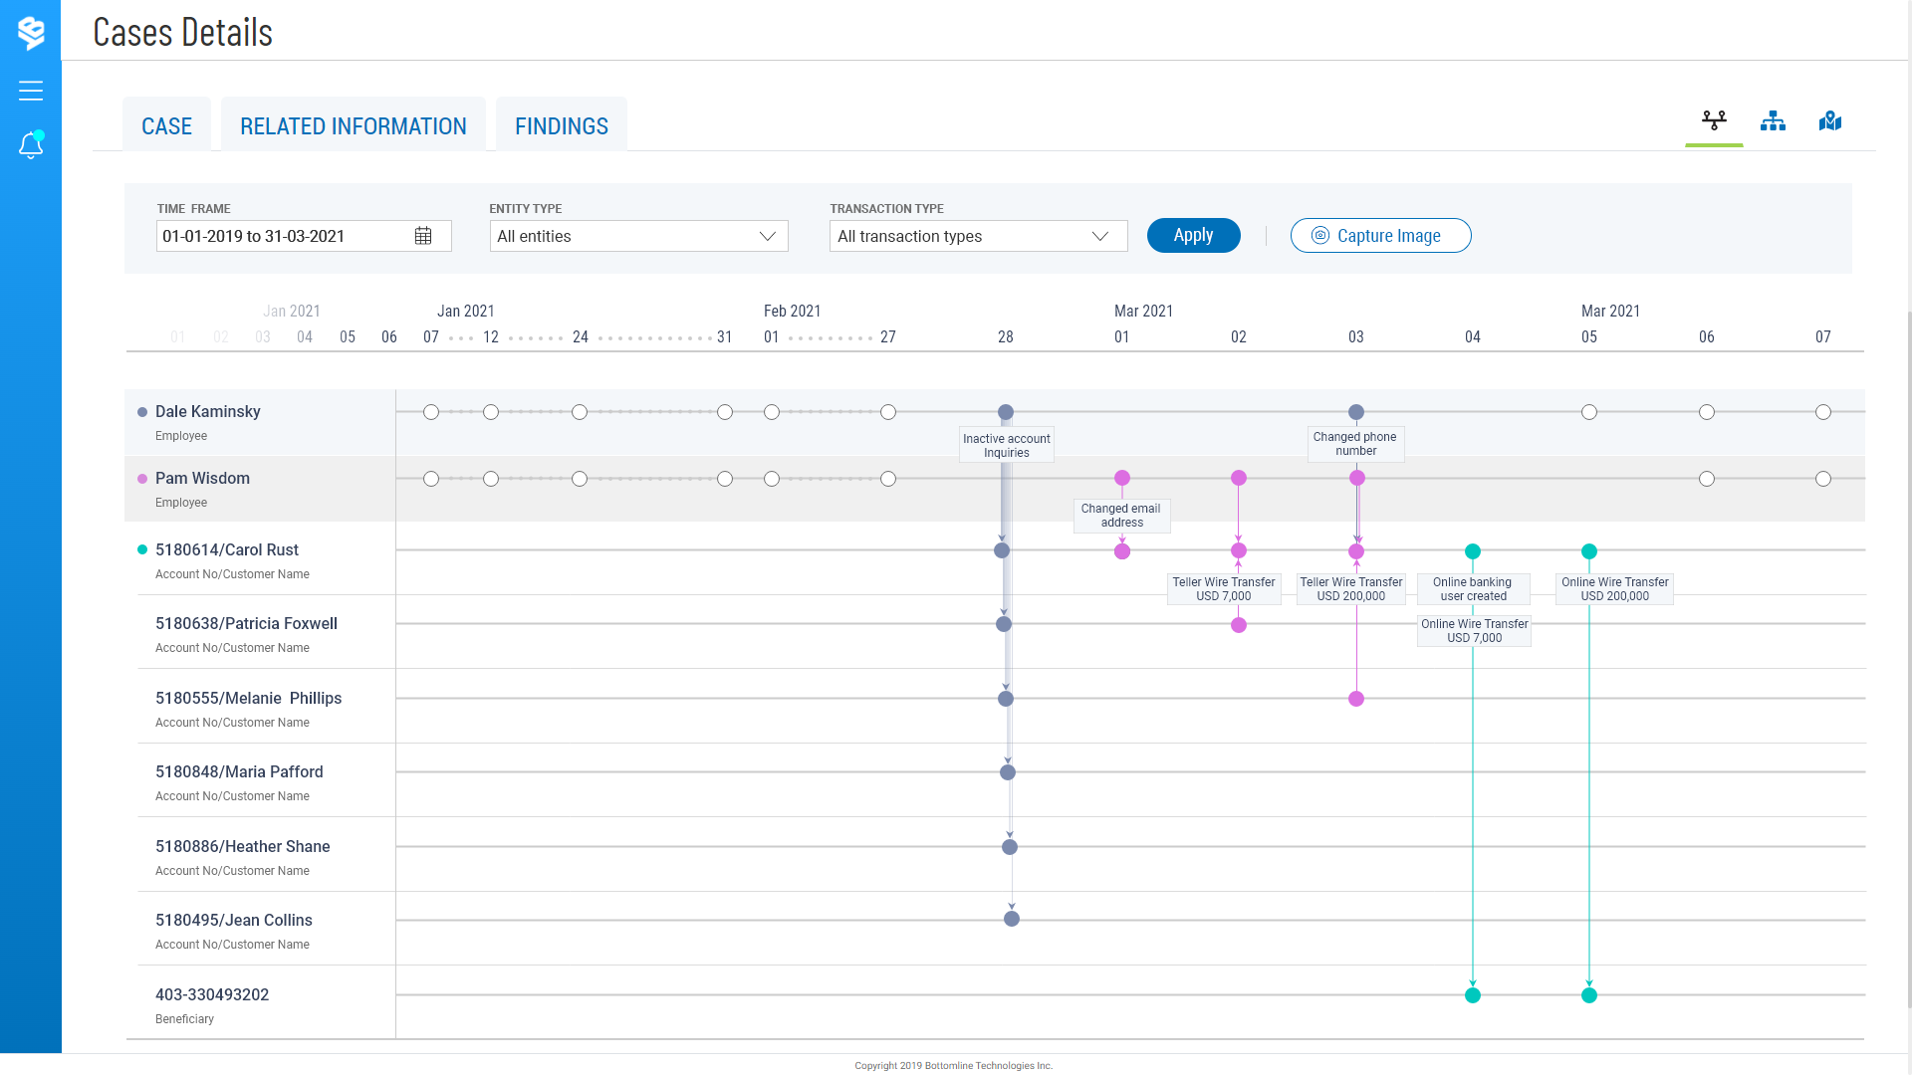Select the Dale Kaminsky employee row

tap(208, 412)
